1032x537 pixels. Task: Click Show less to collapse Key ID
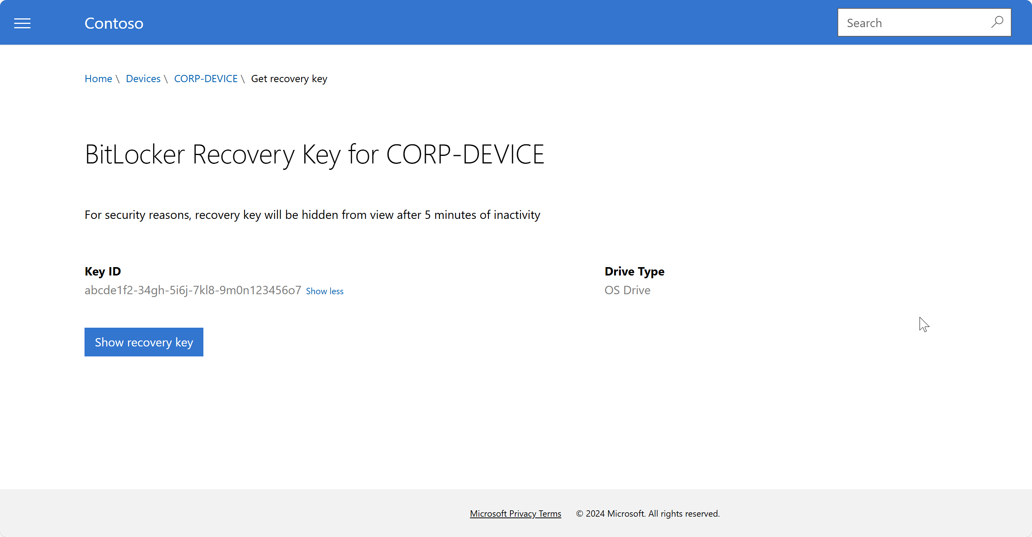325,291
